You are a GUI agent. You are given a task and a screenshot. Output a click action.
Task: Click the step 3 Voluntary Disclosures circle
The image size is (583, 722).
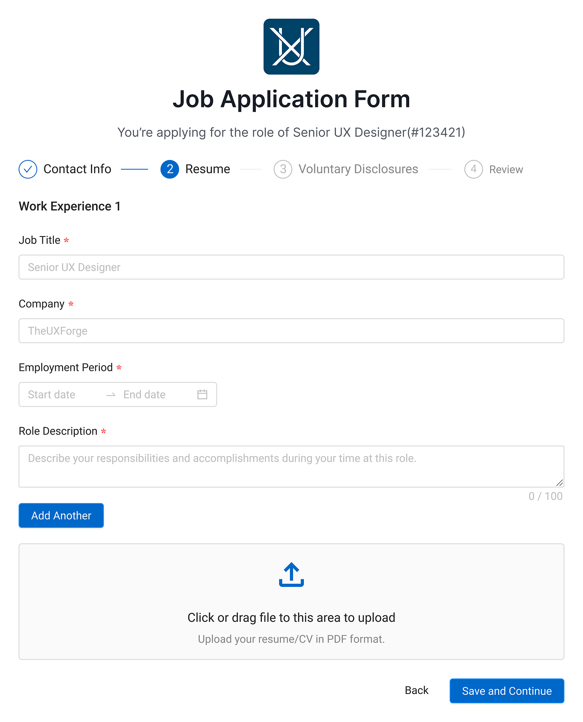(x=283, y=169)
